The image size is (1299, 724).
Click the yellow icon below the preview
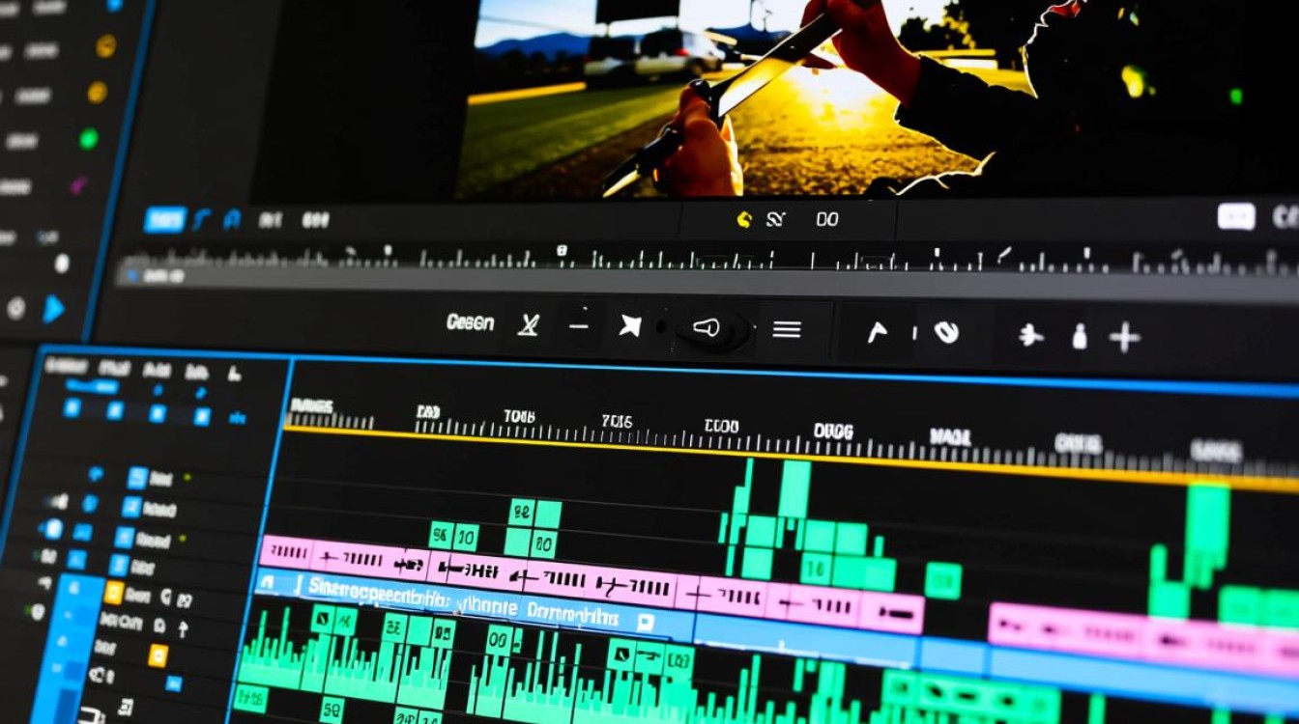click(x=744, y=220)
